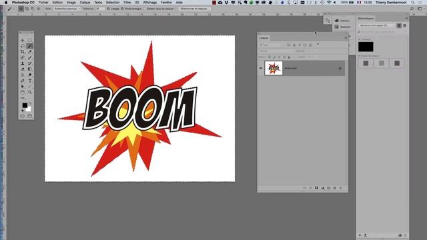Change the screen mode in toolbox
This screenshot has height=240, width=427.
coord(29,117)
